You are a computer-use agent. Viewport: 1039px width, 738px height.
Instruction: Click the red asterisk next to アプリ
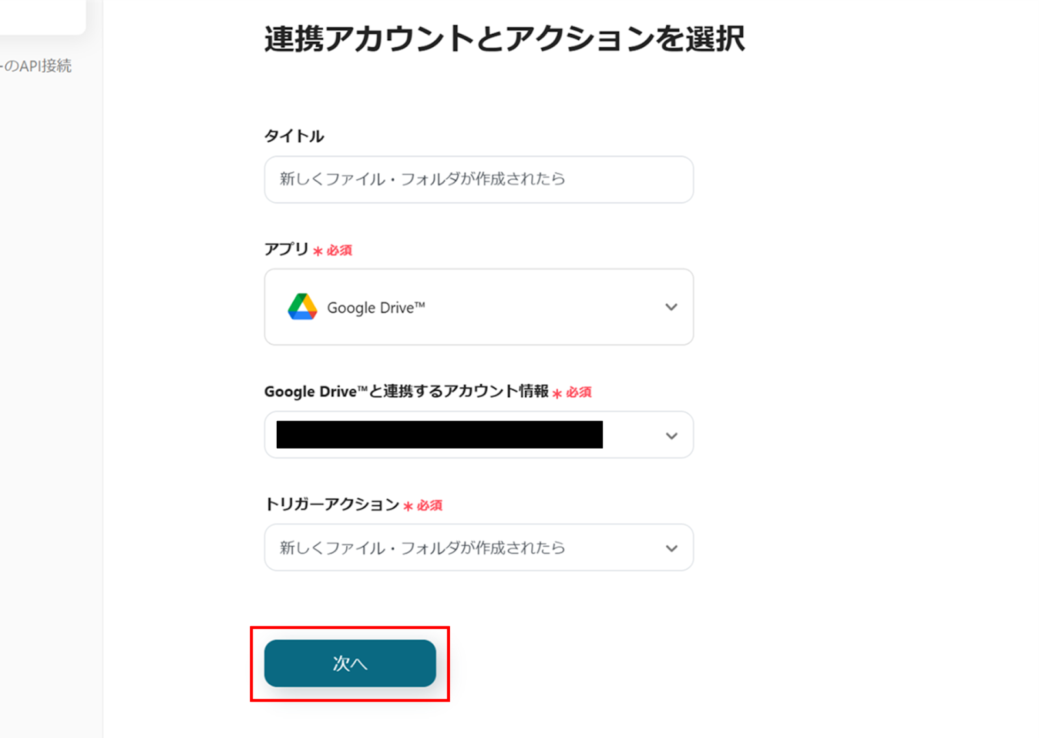pyautogui.click(x=318, y=251)
